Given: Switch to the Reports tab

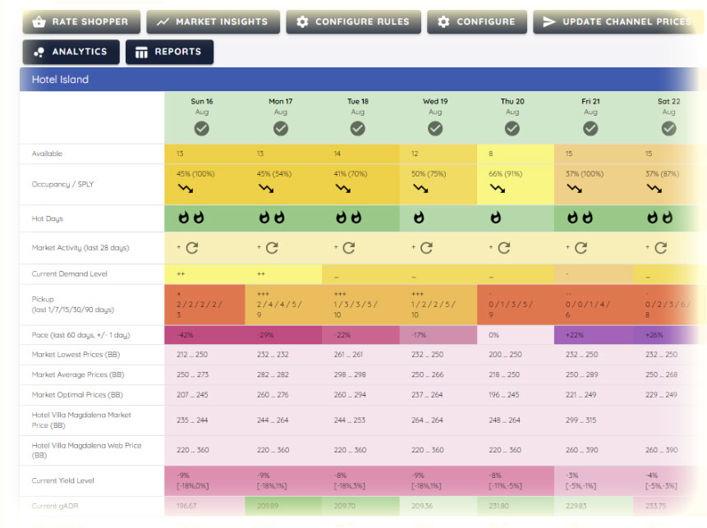Looking at the screenshot, I should (x=169, y=52).
